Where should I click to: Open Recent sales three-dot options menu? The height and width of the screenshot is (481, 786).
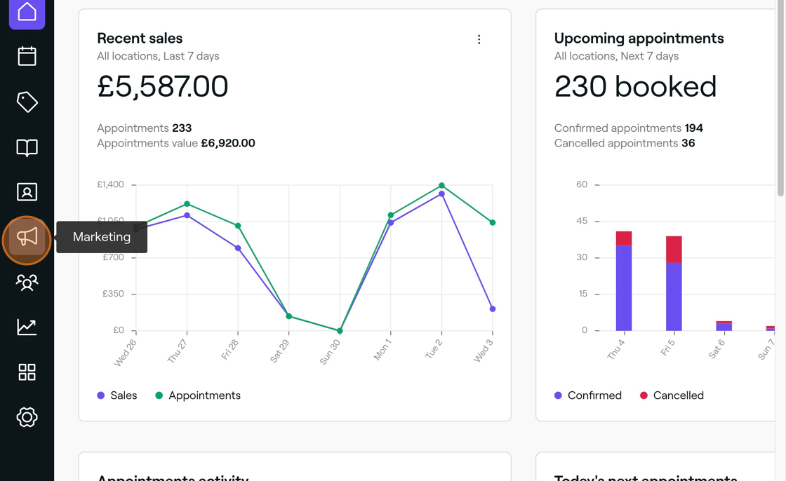[479, 39]
